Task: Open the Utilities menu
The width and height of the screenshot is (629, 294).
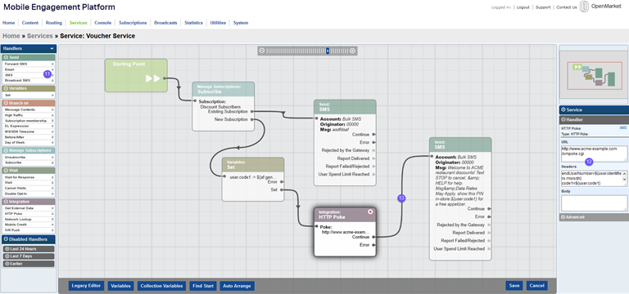Action: point(218,23)
